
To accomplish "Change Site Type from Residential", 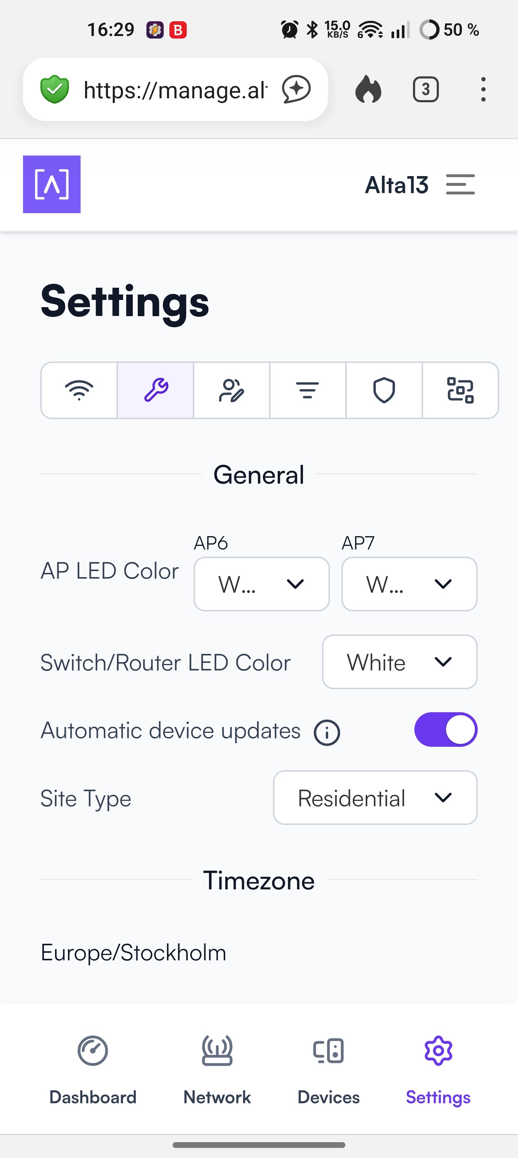I will [x=375, y=798].
